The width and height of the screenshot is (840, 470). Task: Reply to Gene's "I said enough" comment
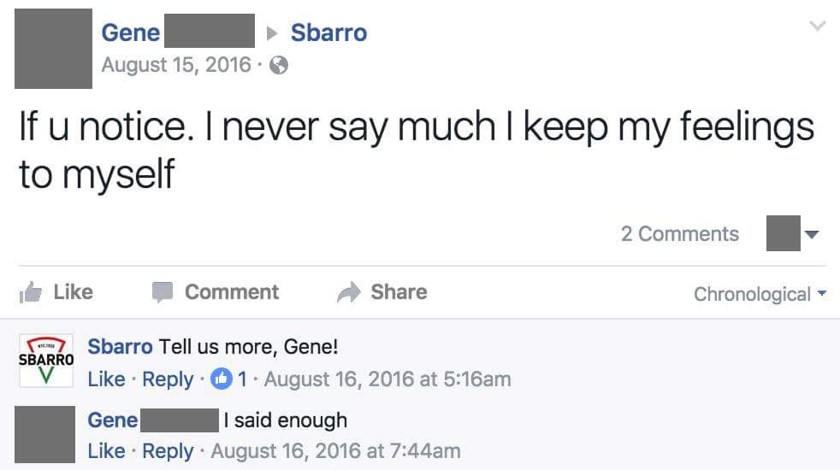click(x=168, y=450)
